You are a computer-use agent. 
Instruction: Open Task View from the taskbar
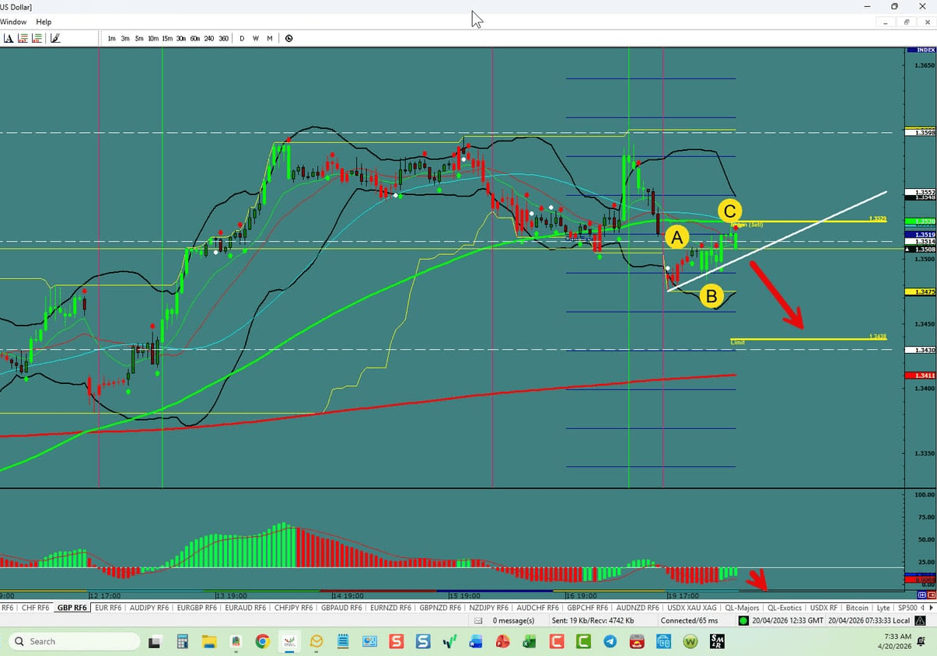155,642
